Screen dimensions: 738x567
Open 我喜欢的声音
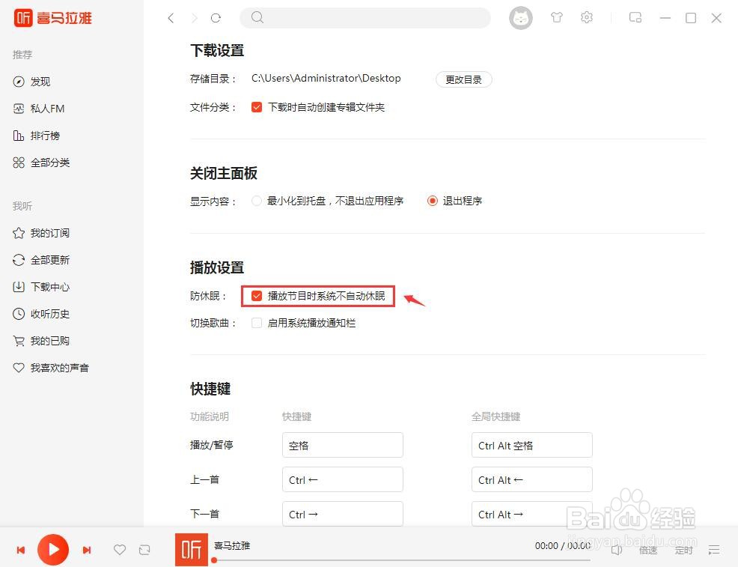point(51,368)
